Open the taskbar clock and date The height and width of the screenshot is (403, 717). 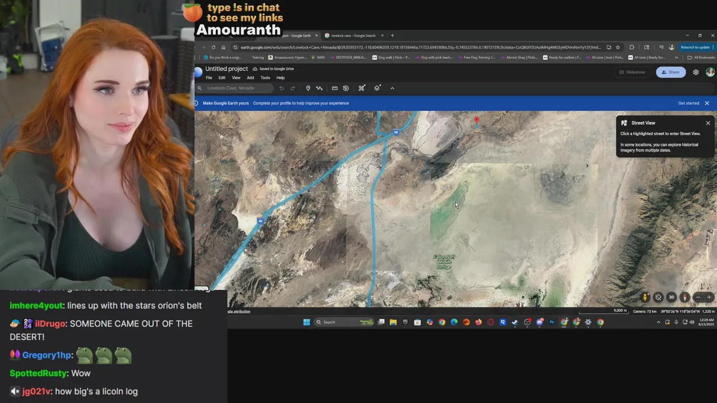point(706,322)
